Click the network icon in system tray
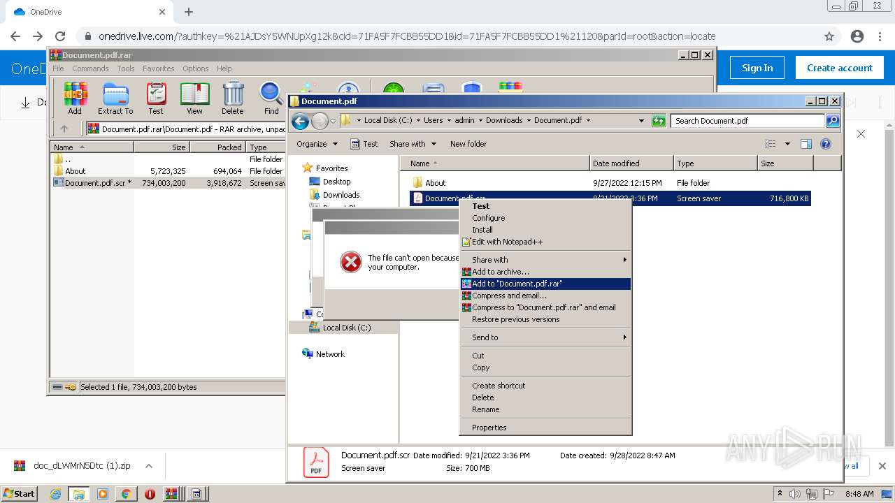 (811, 494)
